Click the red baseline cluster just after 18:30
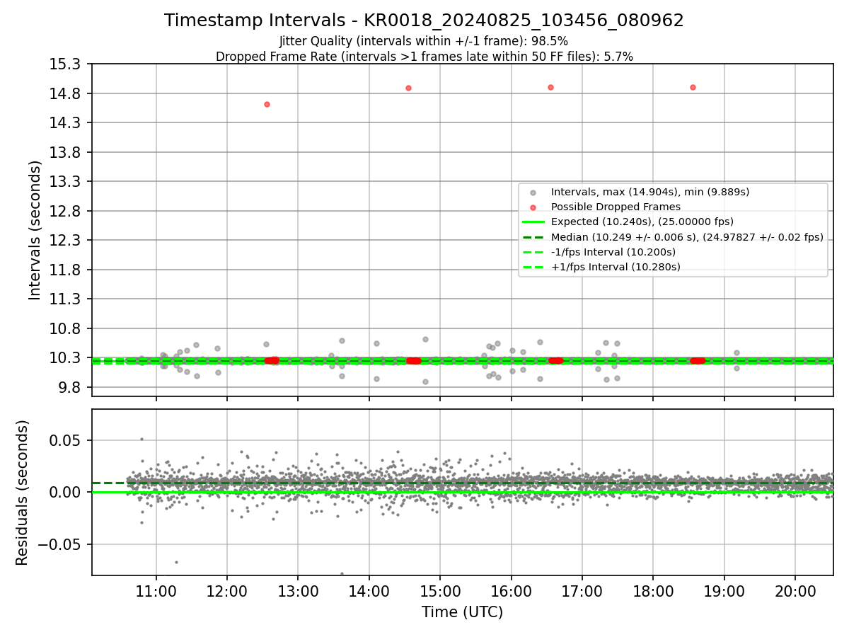Screen dimensions: 849x637 698,360
